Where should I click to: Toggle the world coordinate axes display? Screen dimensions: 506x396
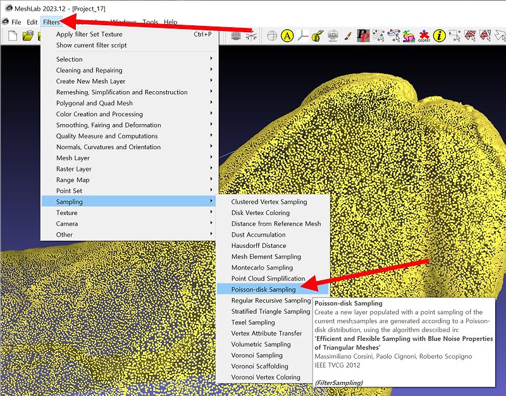coord(302,35)
